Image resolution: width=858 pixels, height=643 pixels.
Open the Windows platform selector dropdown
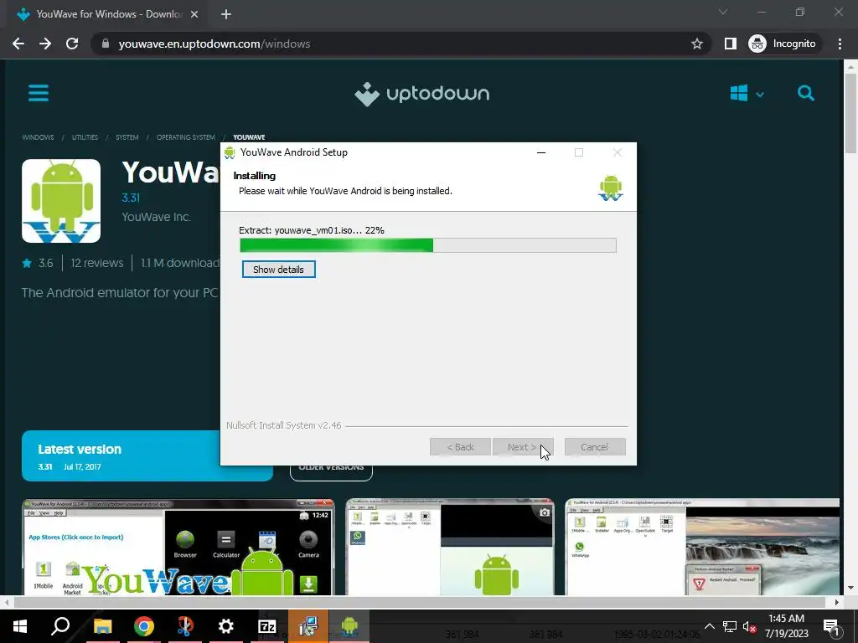click(x=747, y=93)
